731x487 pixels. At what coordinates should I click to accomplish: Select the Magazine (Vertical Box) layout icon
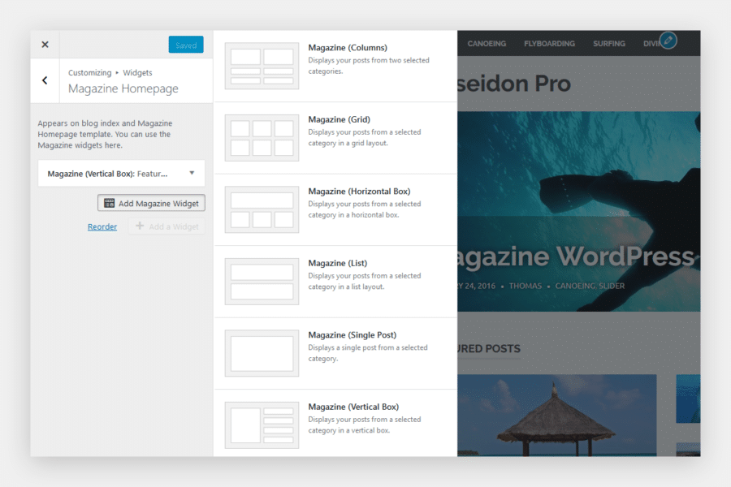(x=262, y=424)
